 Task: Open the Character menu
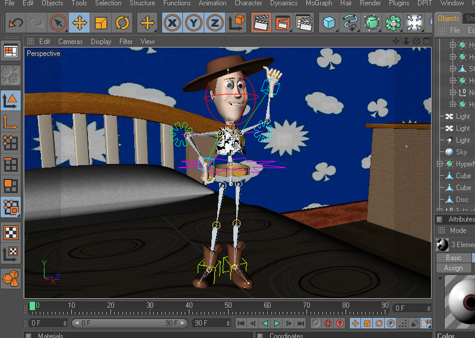click(x=248, y=4)
